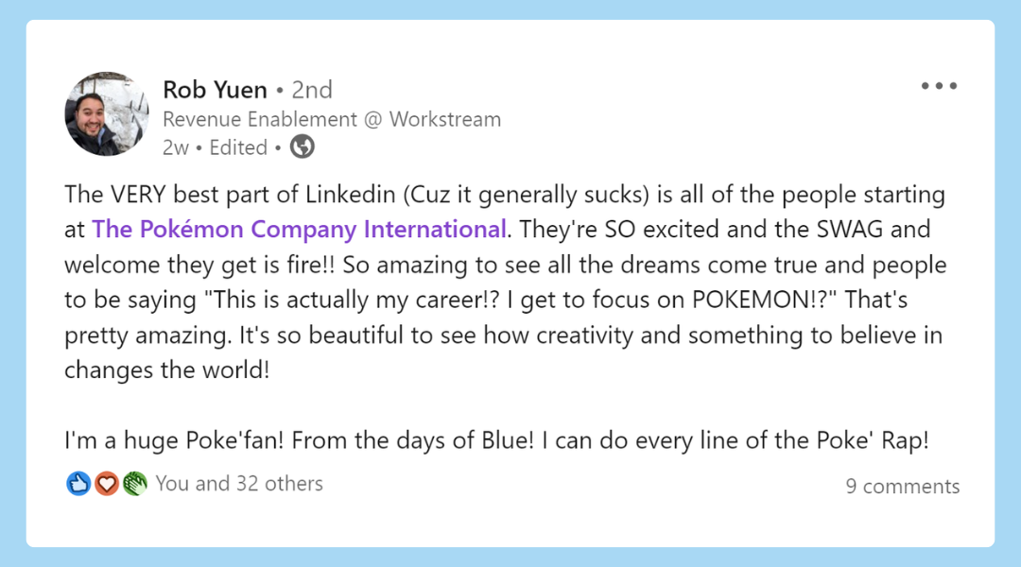
Task: Click the word SWAG in the post
Action: 850,229
